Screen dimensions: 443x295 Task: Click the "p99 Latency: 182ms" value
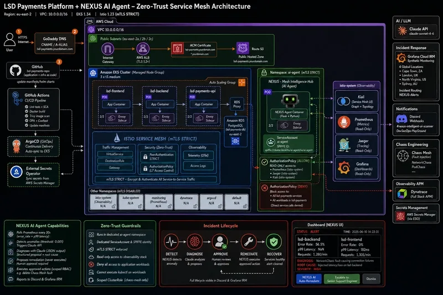[355, 250]
